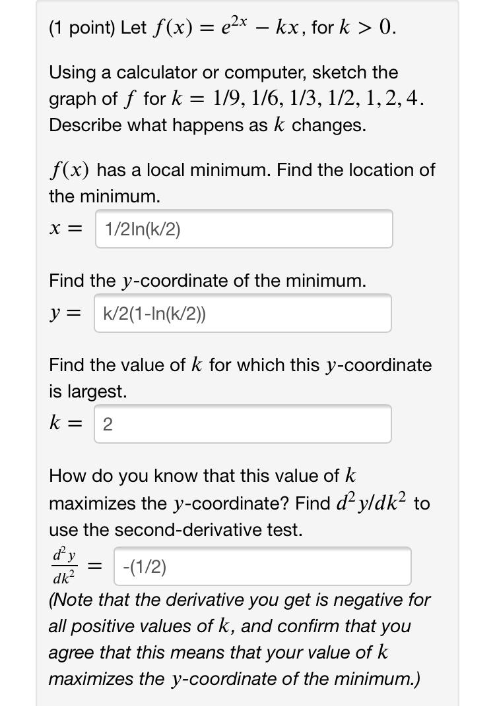
Task: Click the second-derivative test question text
Action: 242,502
